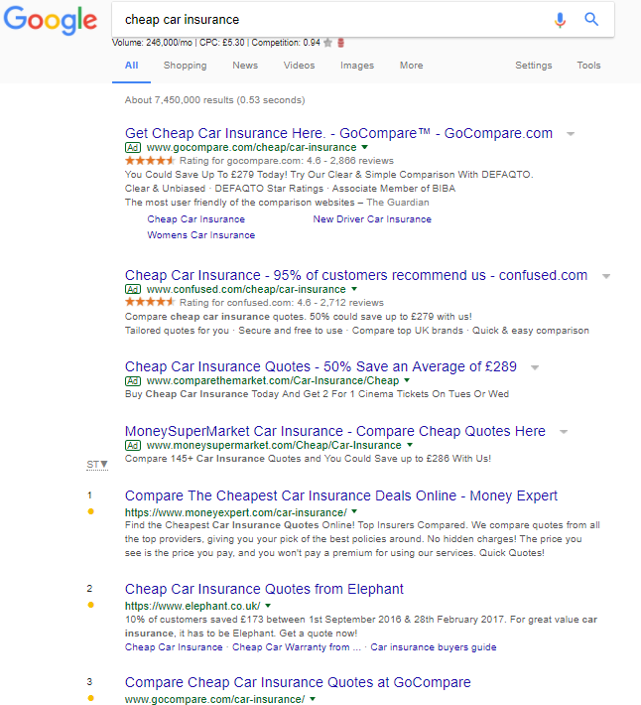
Task: Follow 'Car insurance buyers guide' sitelink
Action: 434,647
